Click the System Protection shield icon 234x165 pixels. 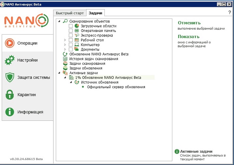10,77
